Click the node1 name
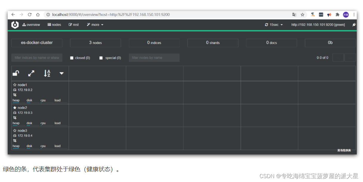Image resolution: width=363 pixels, height=182 pixels. tap(22, 85)
